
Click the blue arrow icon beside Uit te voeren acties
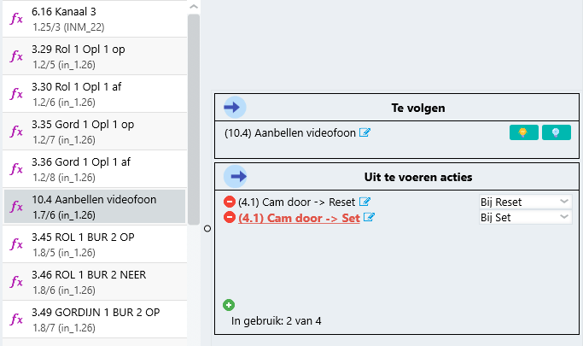click(x=235, y=176)
